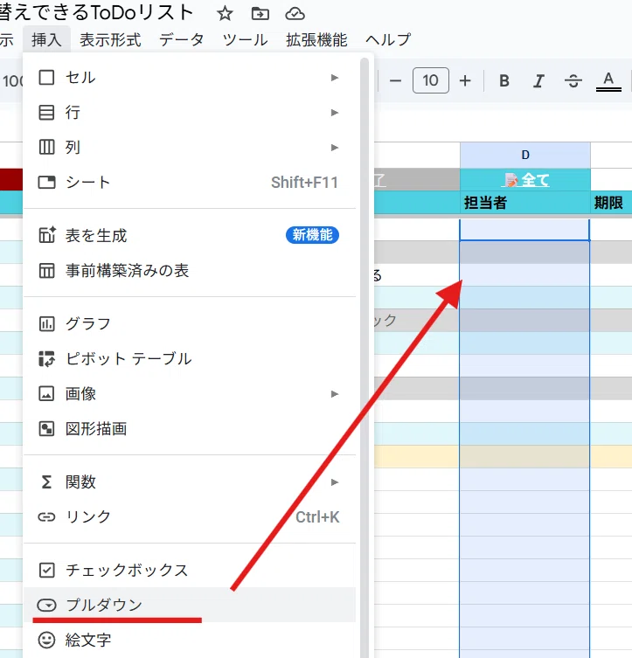Expand the セル submenu
This screenshot has width=632, height=658.
coord(190,78)
